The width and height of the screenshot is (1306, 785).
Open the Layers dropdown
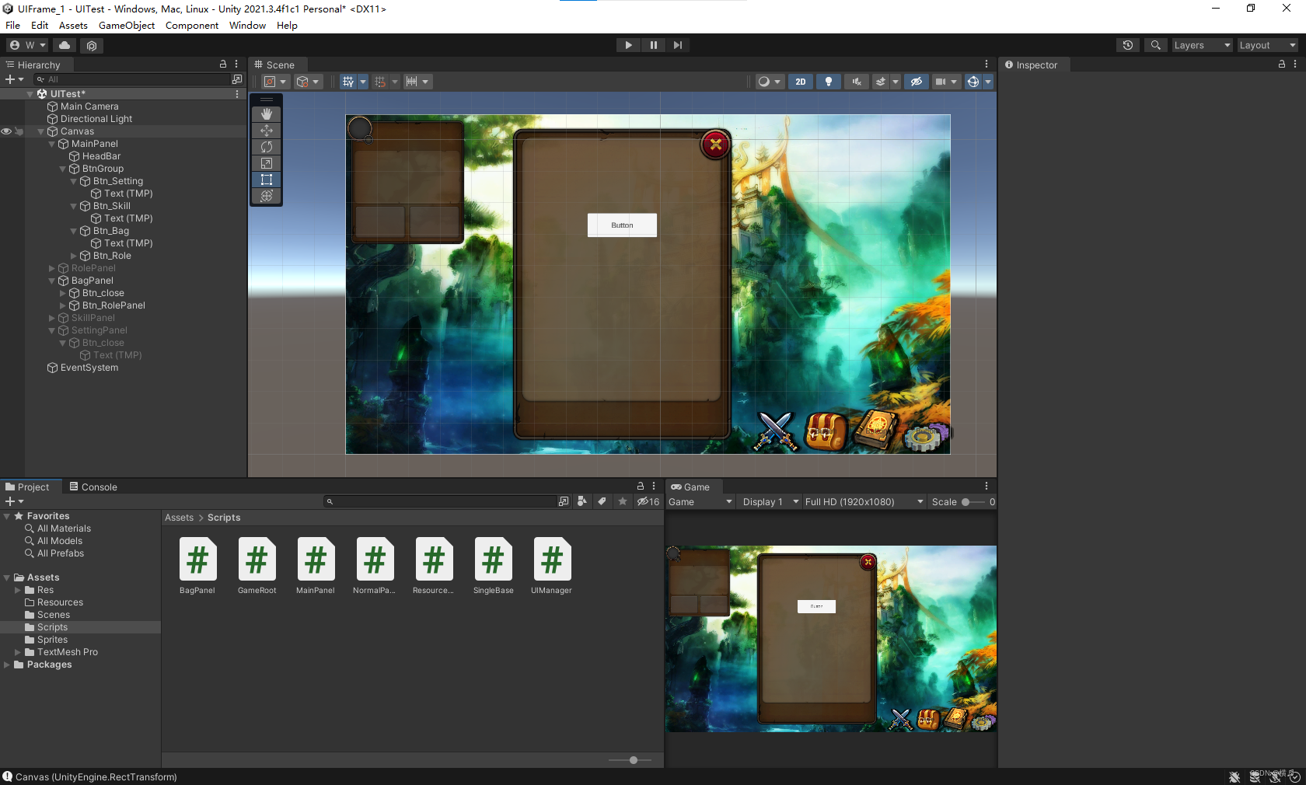click(1201, 45)
